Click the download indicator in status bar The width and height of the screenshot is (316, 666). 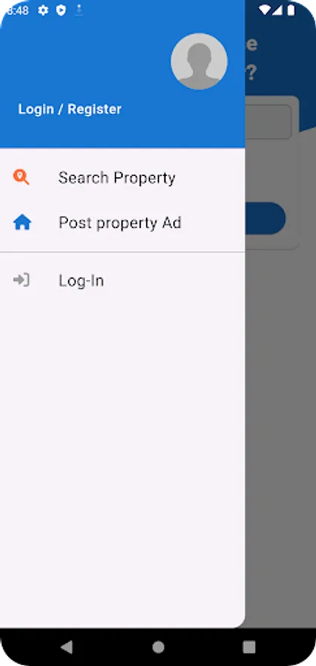coord(79,10)
